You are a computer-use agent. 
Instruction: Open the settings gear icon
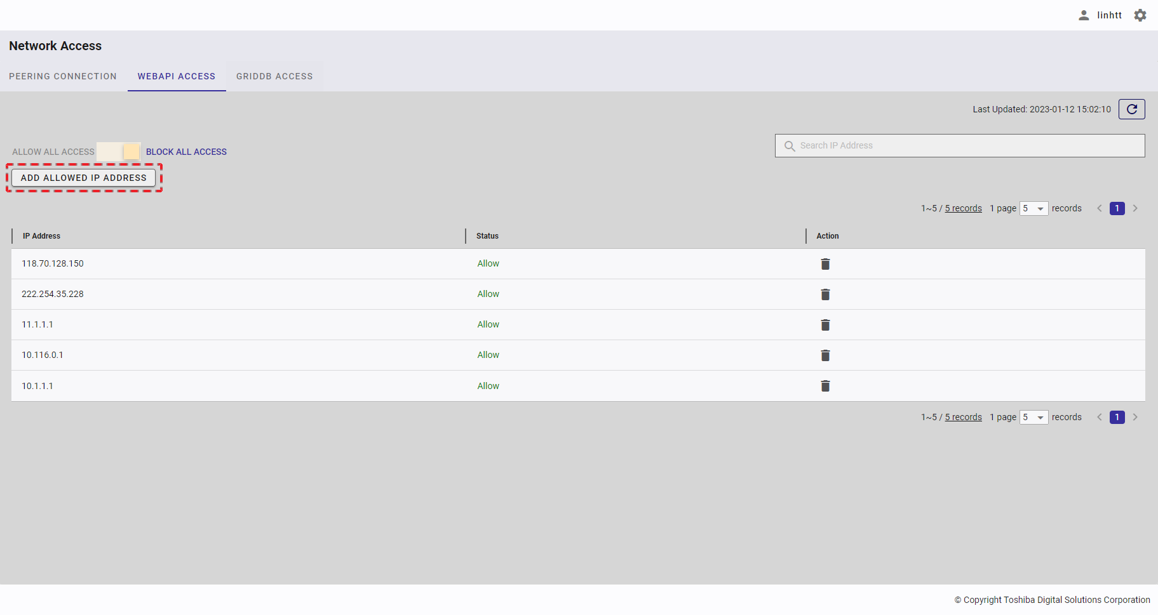pyautogui.click(x=1140, y=15)
